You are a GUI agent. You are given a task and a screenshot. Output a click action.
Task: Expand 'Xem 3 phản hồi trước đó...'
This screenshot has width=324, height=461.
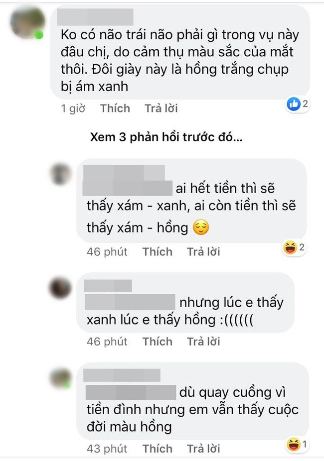click(x=166, y=137)
